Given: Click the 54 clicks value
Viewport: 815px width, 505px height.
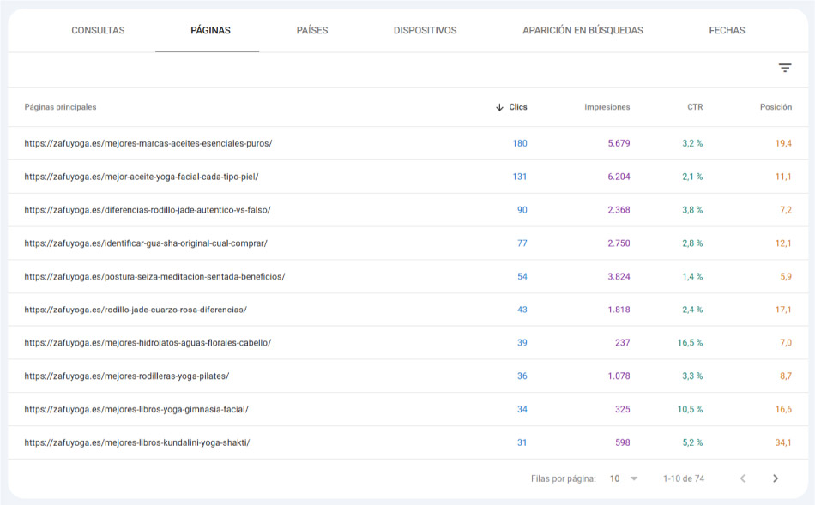Looking at the screenshot, I should [522, 276].
